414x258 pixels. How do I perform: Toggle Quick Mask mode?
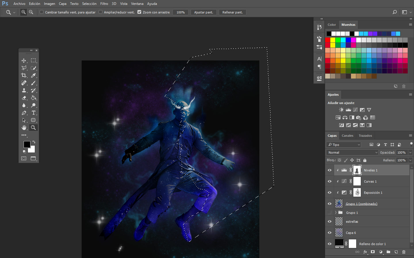[x=24, y=158]
